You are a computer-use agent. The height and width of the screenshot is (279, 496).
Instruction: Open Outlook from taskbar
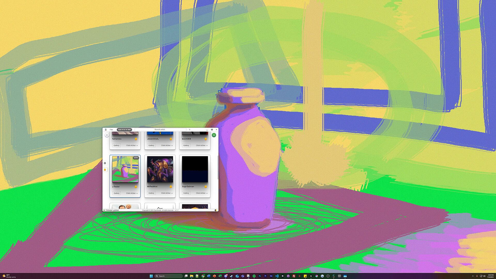click(237, 276)
